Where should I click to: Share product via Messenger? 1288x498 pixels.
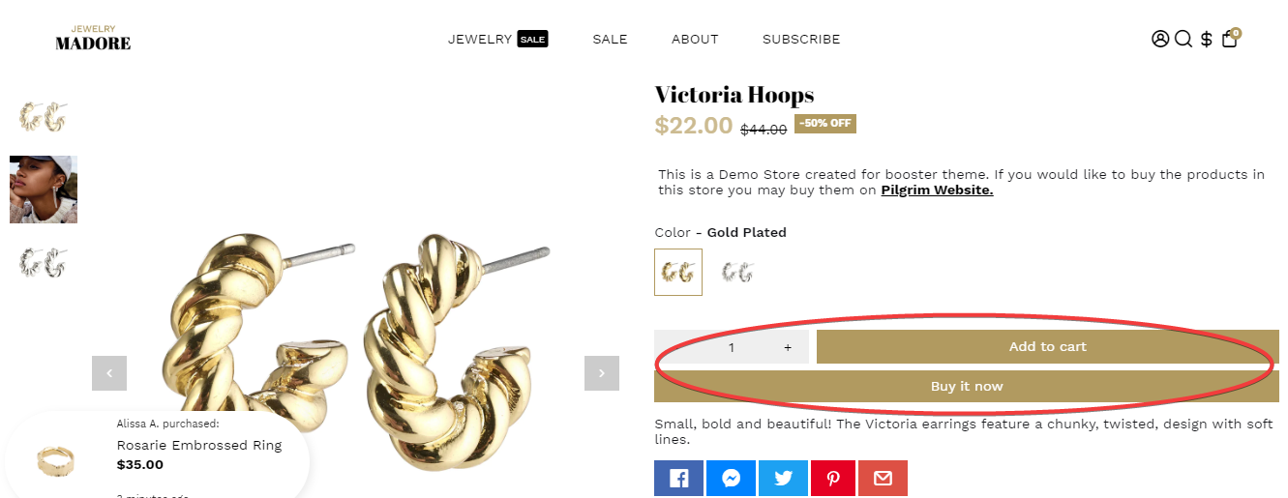tap(732, 479)
